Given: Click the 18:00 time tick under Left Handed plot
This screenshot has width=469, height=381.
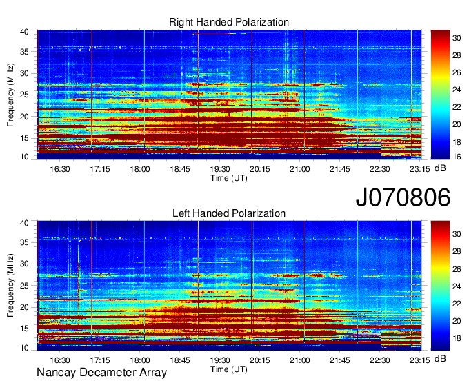Looking at the screenshot, I should pos(140,360).
